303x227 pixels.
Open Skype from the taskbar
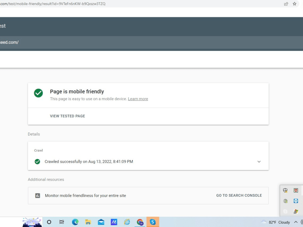[153, 222]
